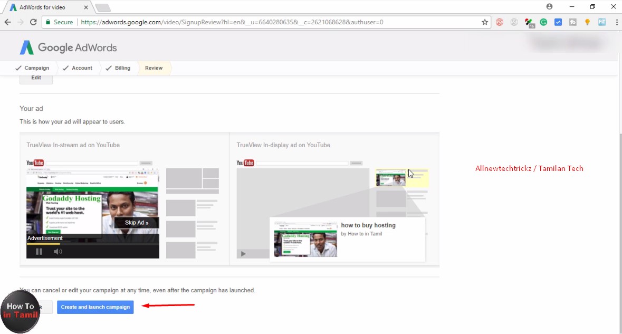Go to the Billing step

118,68
